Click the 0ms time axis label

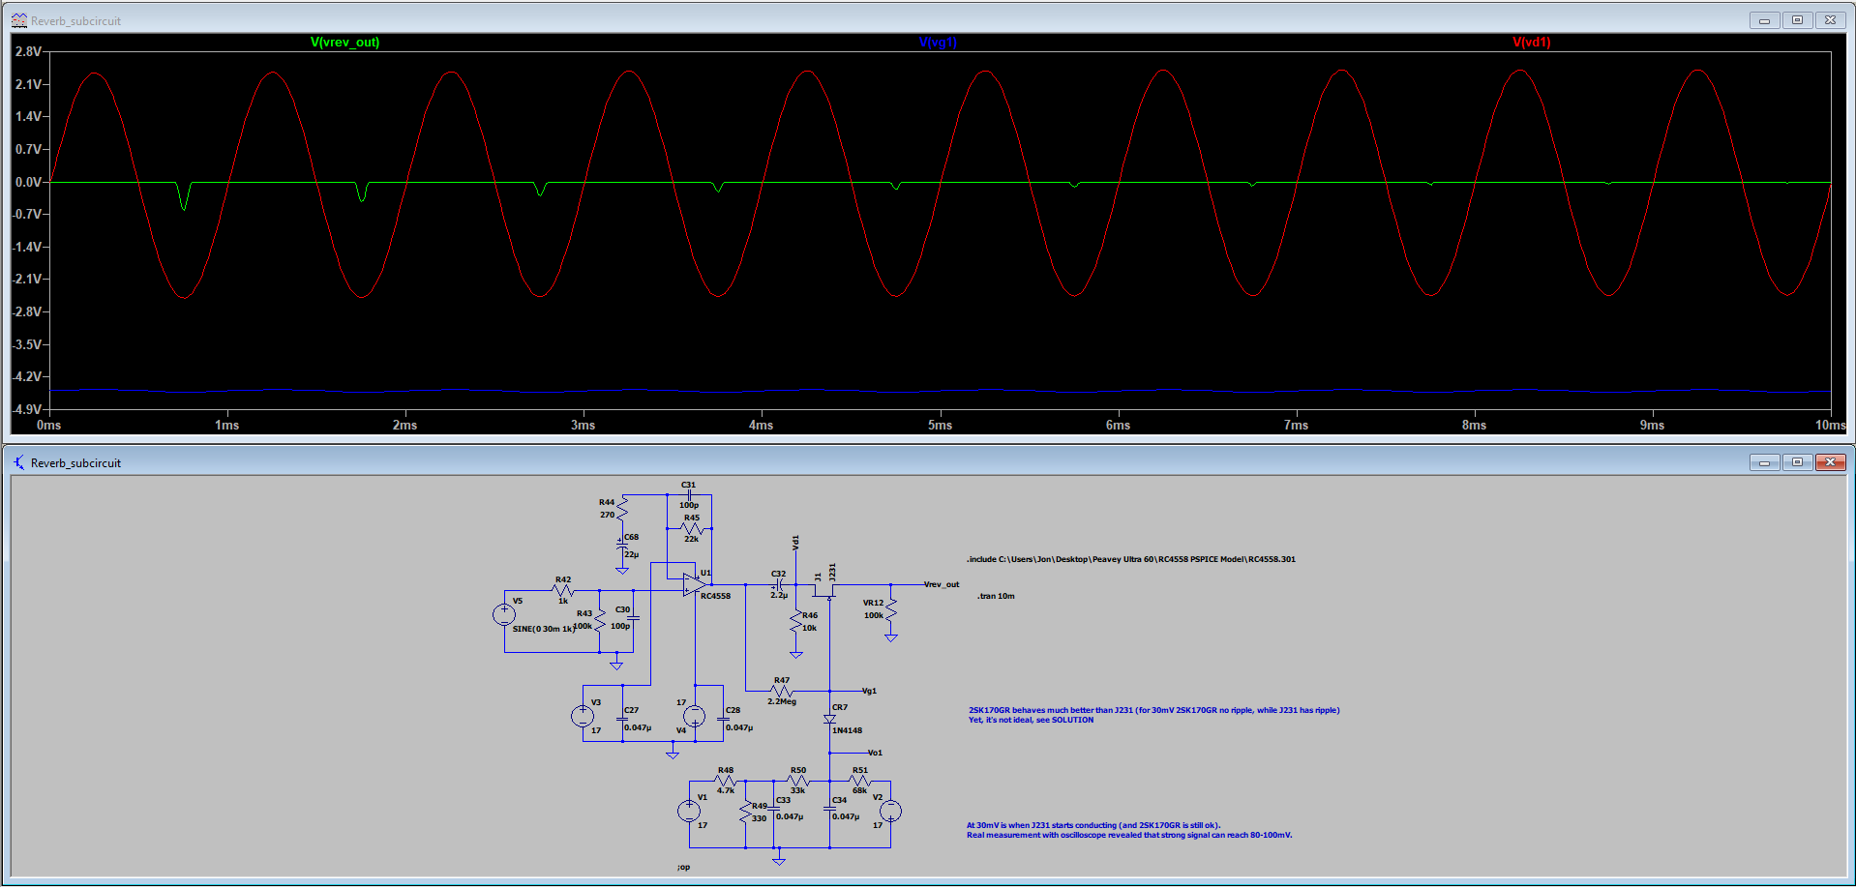point(48,425)
